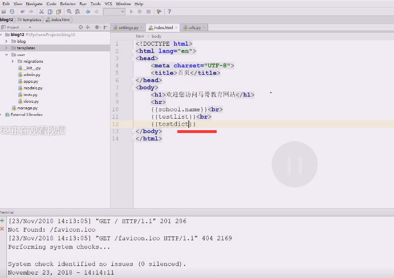Click the terminal red close session icon
Screen dimensions: 394x278
click(2, 229)
